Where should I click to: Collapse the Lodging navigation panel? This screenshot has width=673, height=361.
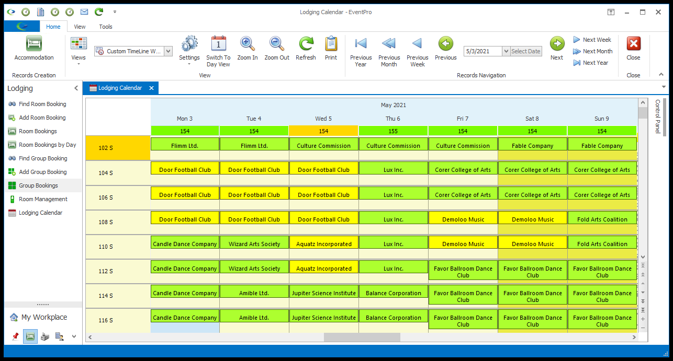[x=76, y=88]
